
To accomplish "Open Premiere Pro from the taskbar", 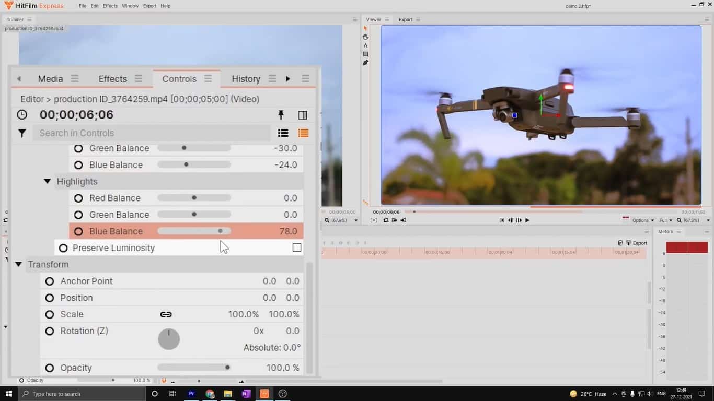I will tap(192, 394).
